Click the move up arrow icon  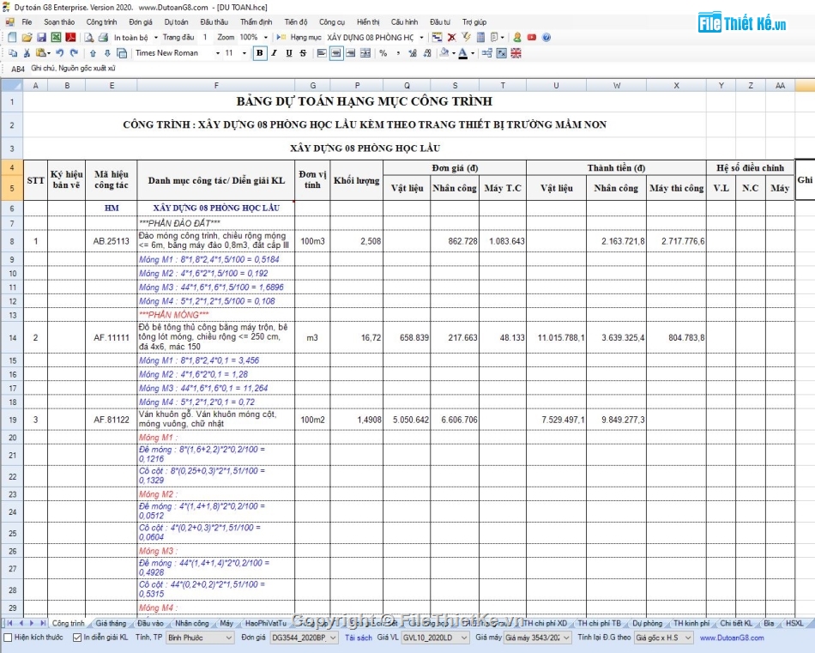[93, 53]
